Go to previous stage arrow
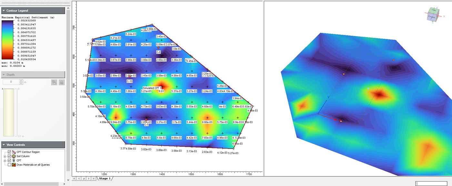This screenshot has height=186, width=452. coord(79,178)
